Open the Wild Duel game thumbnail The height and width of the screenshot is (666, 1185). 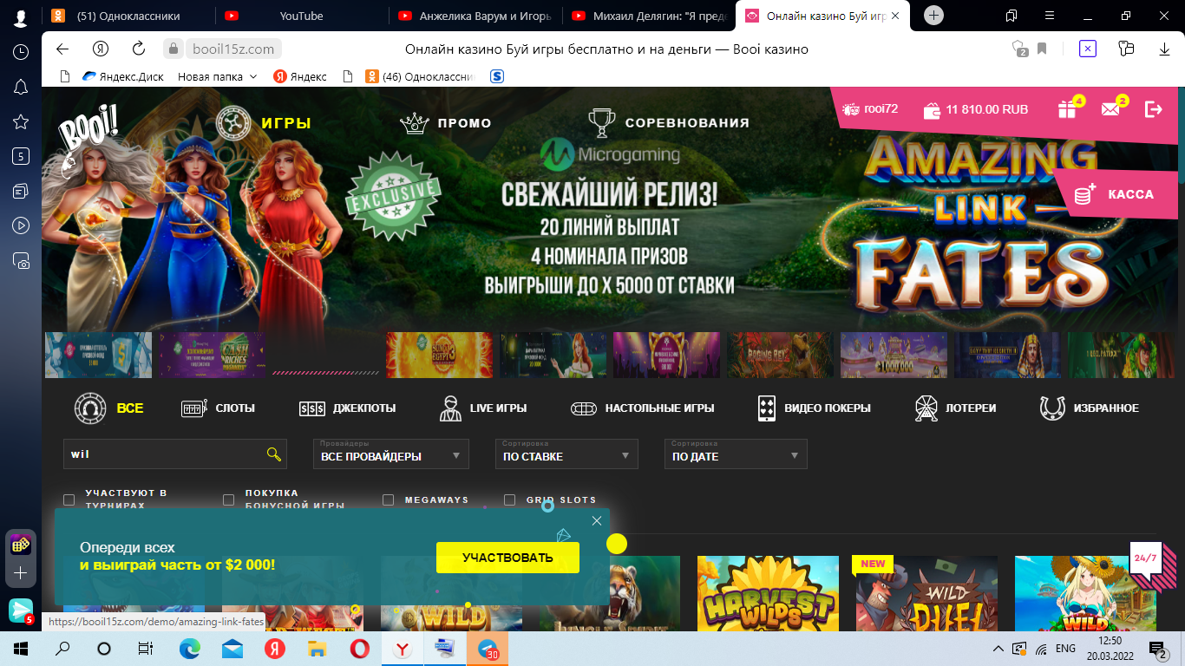(926, 594)
